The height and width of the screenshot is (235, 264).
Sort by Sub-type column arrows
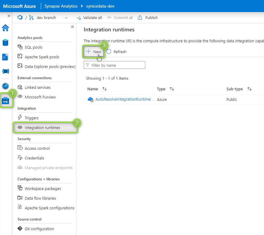[x=250, y=89]
